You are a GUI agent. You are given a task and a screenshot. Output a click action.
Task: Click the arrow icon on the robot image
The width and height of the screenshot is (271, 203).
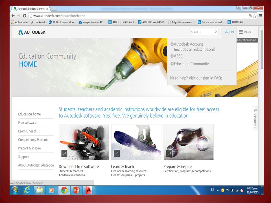tap(64, 153)
